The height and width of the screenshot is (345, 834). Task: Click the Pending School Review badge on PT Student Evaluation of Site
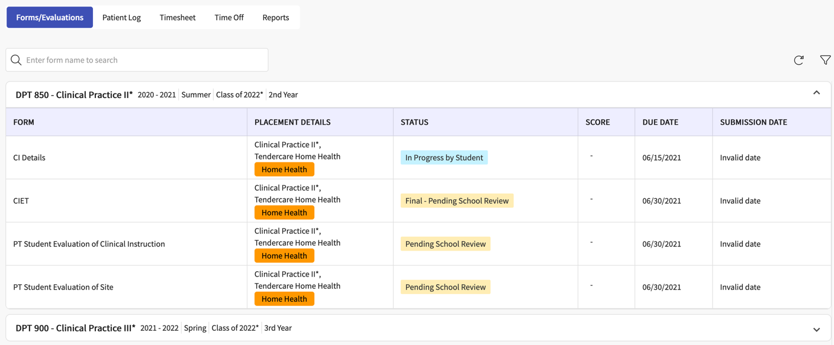tap(445, 287)
